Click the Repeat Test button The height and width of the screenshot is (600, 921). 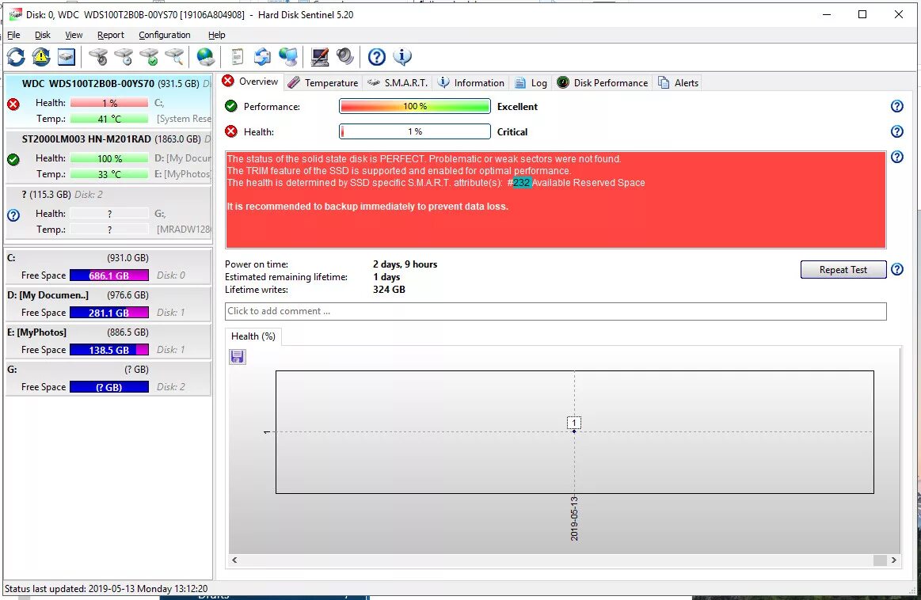pos(843,269)
